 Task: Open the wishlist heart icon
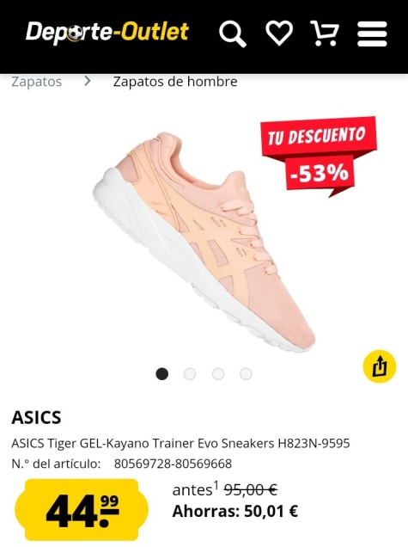coord(279,34)
